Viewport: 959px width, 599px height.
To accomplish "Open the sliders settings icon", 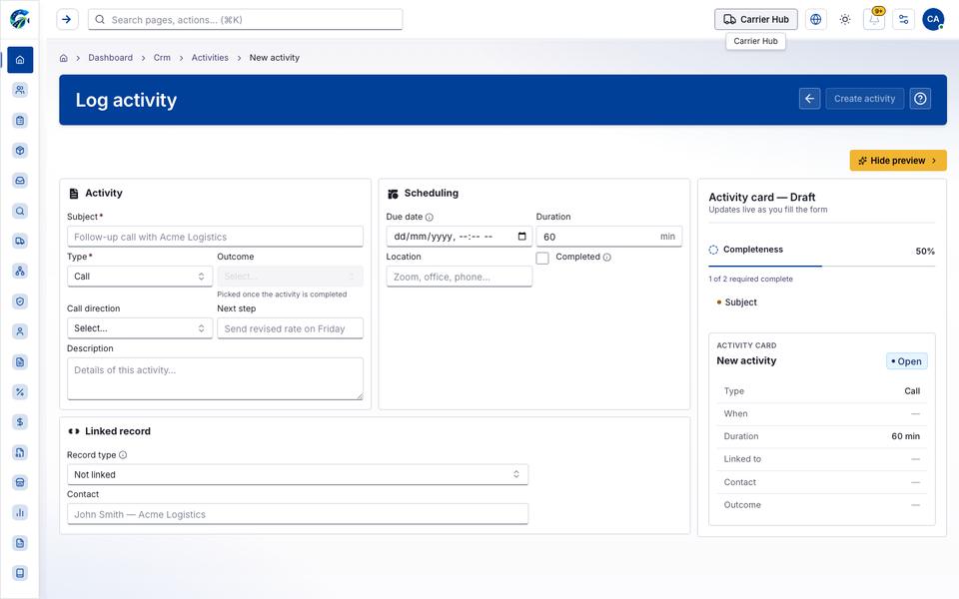I will tap(903, 20).
